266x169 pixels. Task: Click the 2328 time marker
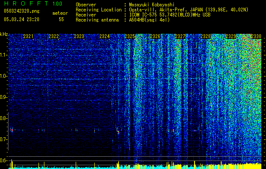pos(206,36)
